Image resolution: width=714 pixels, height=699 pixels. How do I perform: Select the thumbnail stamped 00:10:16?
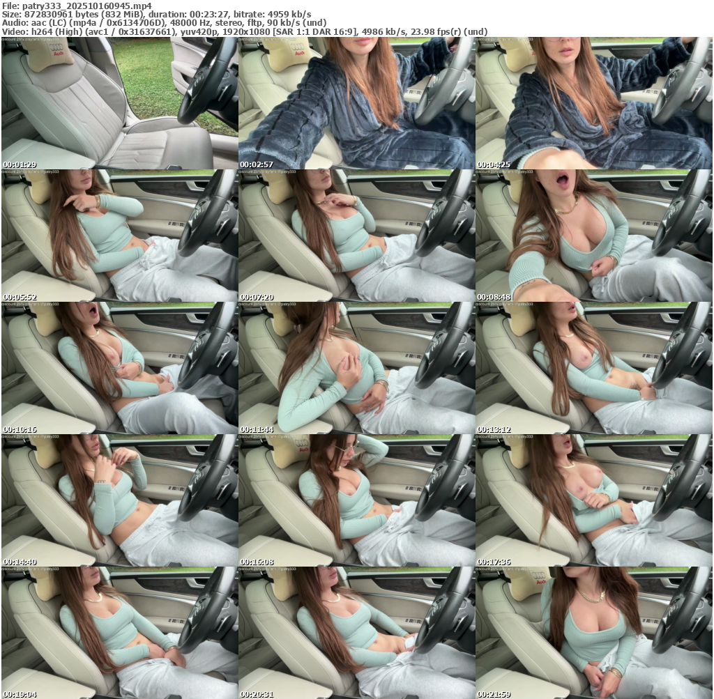tap(119, 368)
